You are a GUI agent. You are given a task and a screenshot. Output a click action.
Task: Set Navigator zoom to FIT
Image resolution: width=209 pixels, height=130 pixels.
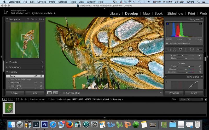[x=28, y=19]
